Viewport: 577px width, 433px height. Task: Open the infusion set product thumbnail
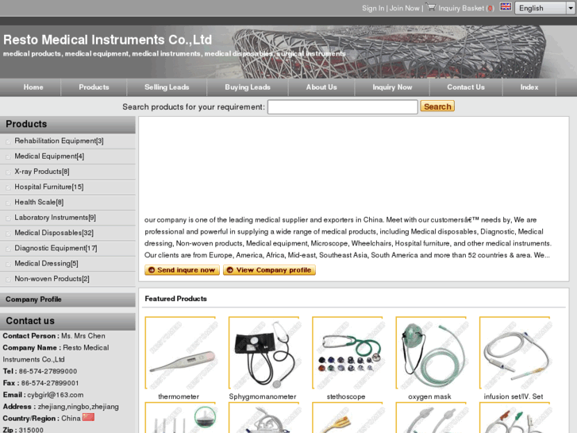click(514, 353)
